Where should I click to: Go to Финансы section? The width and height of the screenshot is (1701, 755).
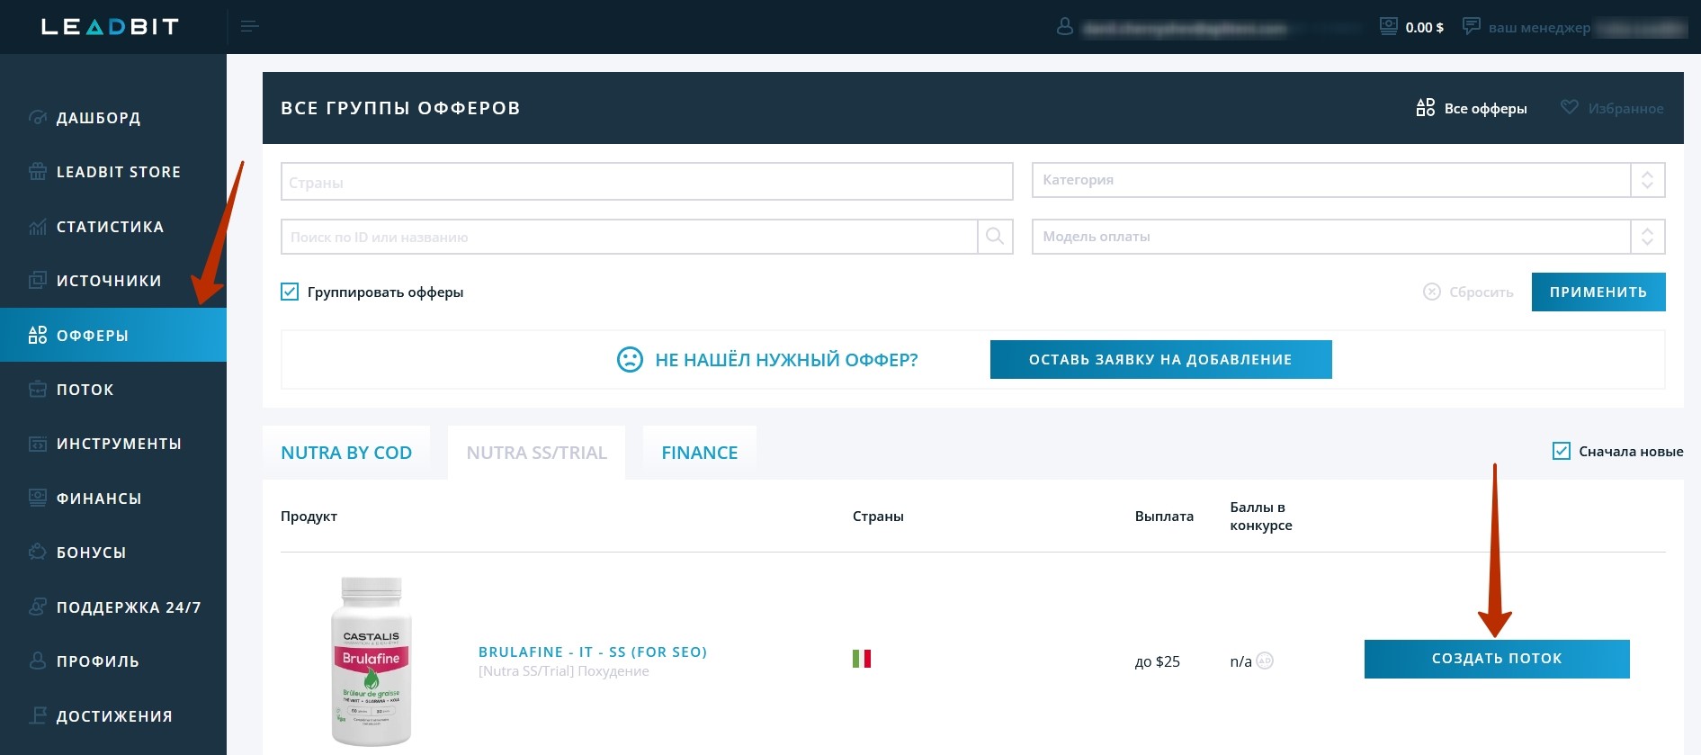(x=113, y=499)
